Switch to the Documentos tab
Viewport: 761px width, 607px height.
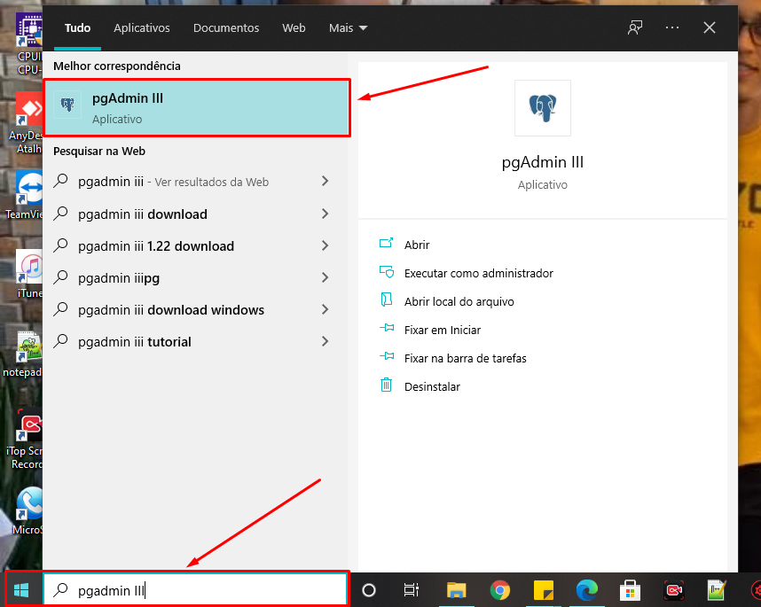coord(225,27)
